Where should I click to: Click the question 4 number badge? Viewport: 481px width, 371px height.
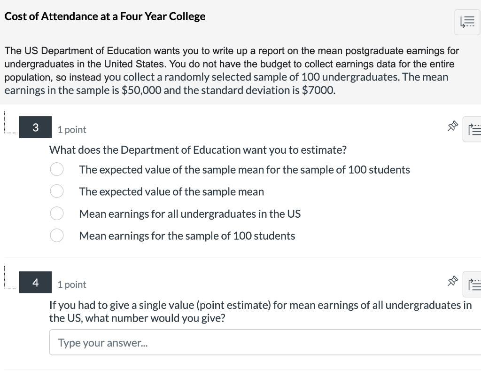(x=35, y=282)
